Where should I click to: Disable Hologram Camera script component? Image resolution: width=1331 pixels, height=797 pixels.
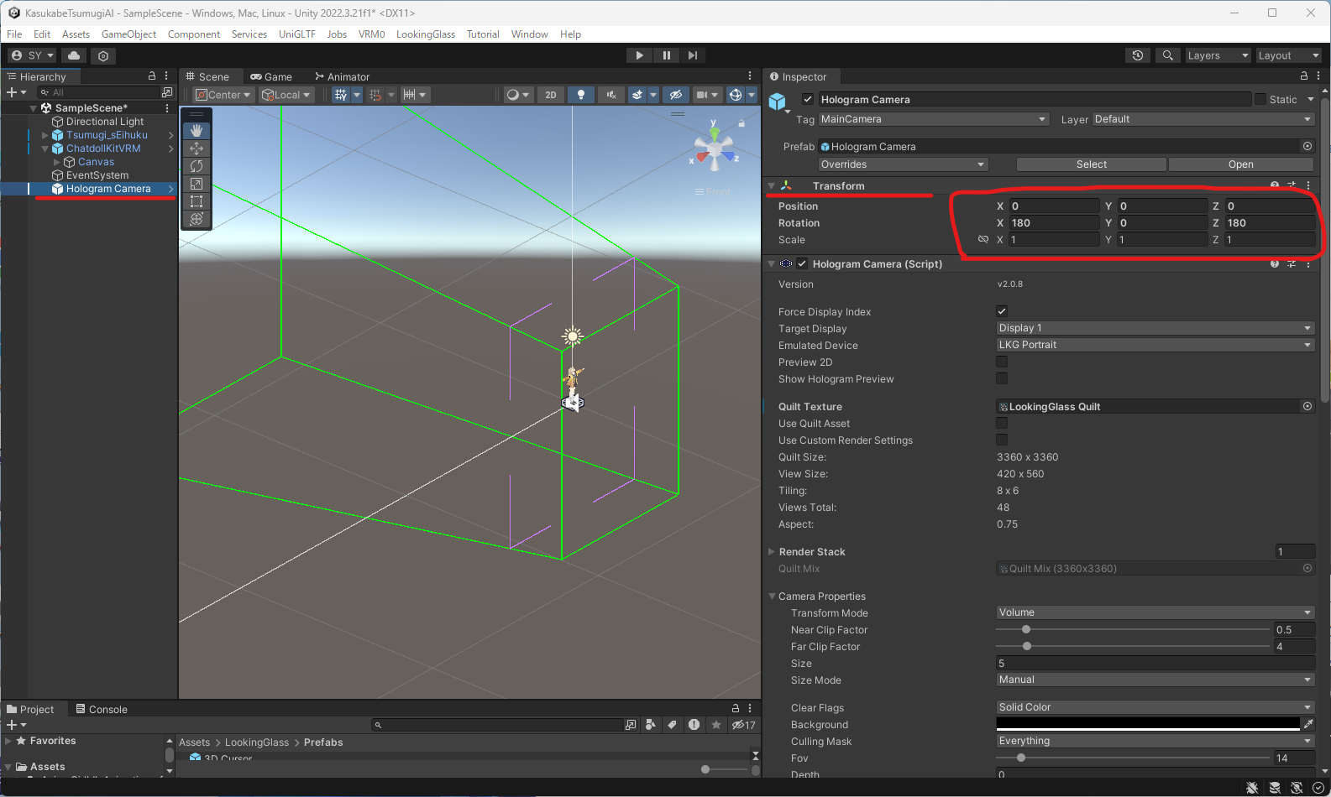[x=802, y=263]
